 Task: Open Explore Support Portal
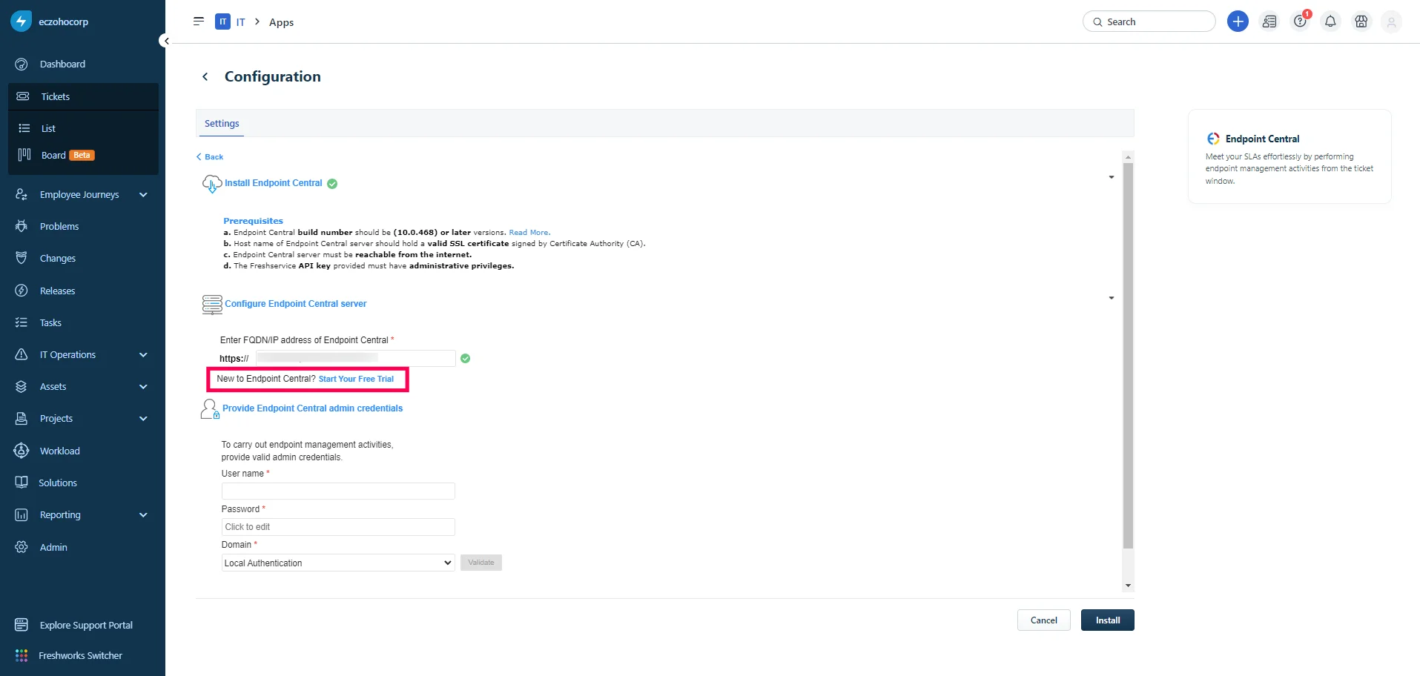pyautogui.click(x=86, y=625)
